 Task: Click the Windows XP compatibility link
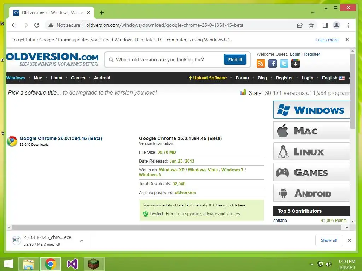[x=172, y=170]
